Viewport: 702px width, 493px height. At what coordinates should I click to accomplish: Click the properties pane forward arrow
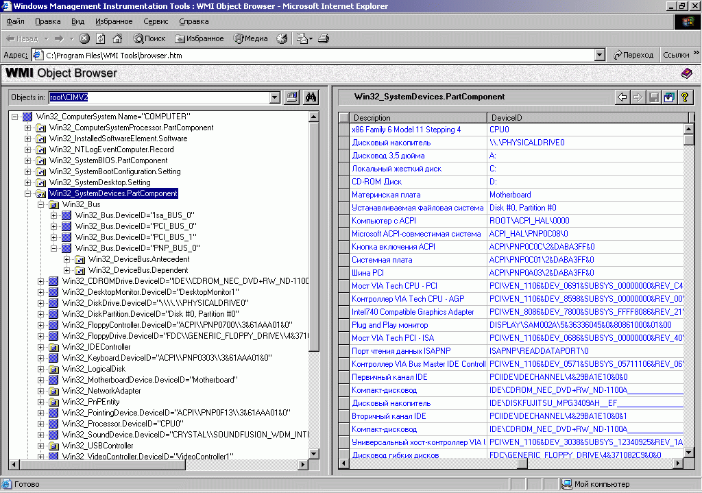pyautogui.click(x=638, y=97)
